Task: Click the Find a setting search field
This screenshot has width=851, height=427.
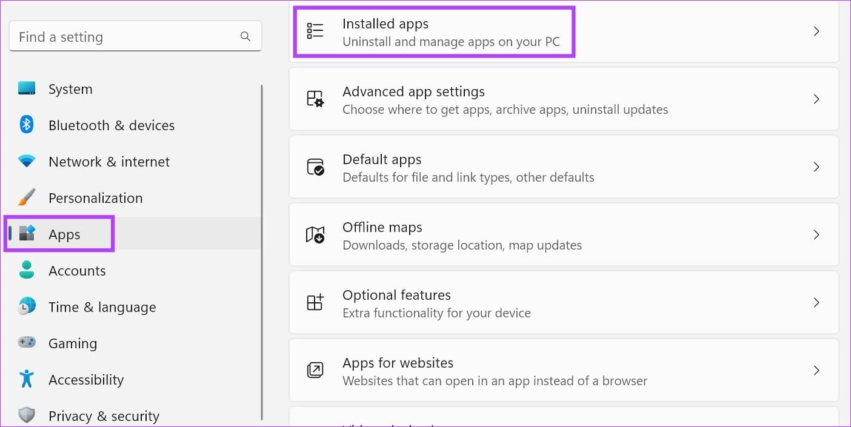Action: (x=135, y=36)
